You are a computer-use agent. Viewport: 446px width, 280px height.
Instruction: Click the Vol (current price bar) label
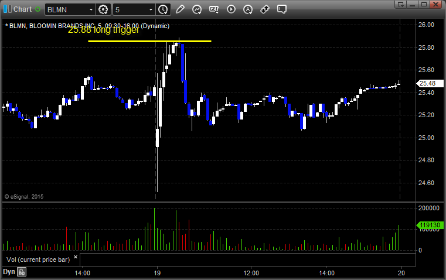click(38, 259)
